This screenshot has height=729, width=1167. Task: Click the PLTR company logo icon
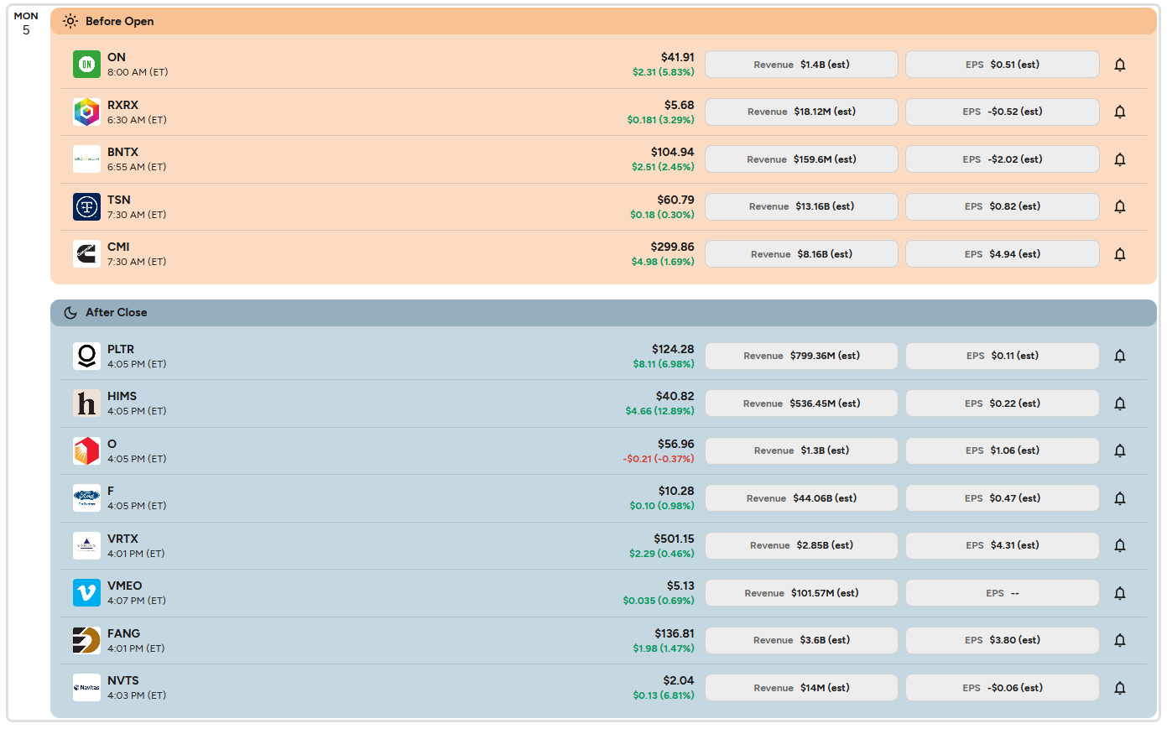[86, 356]
